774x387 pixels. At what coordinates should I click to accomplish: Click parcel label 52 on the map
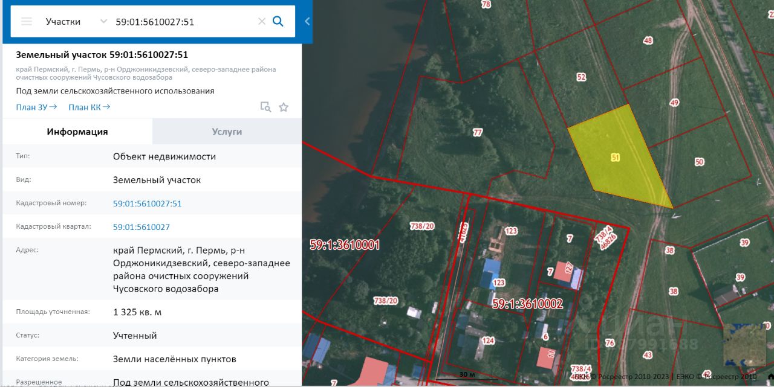coord(582,77)
